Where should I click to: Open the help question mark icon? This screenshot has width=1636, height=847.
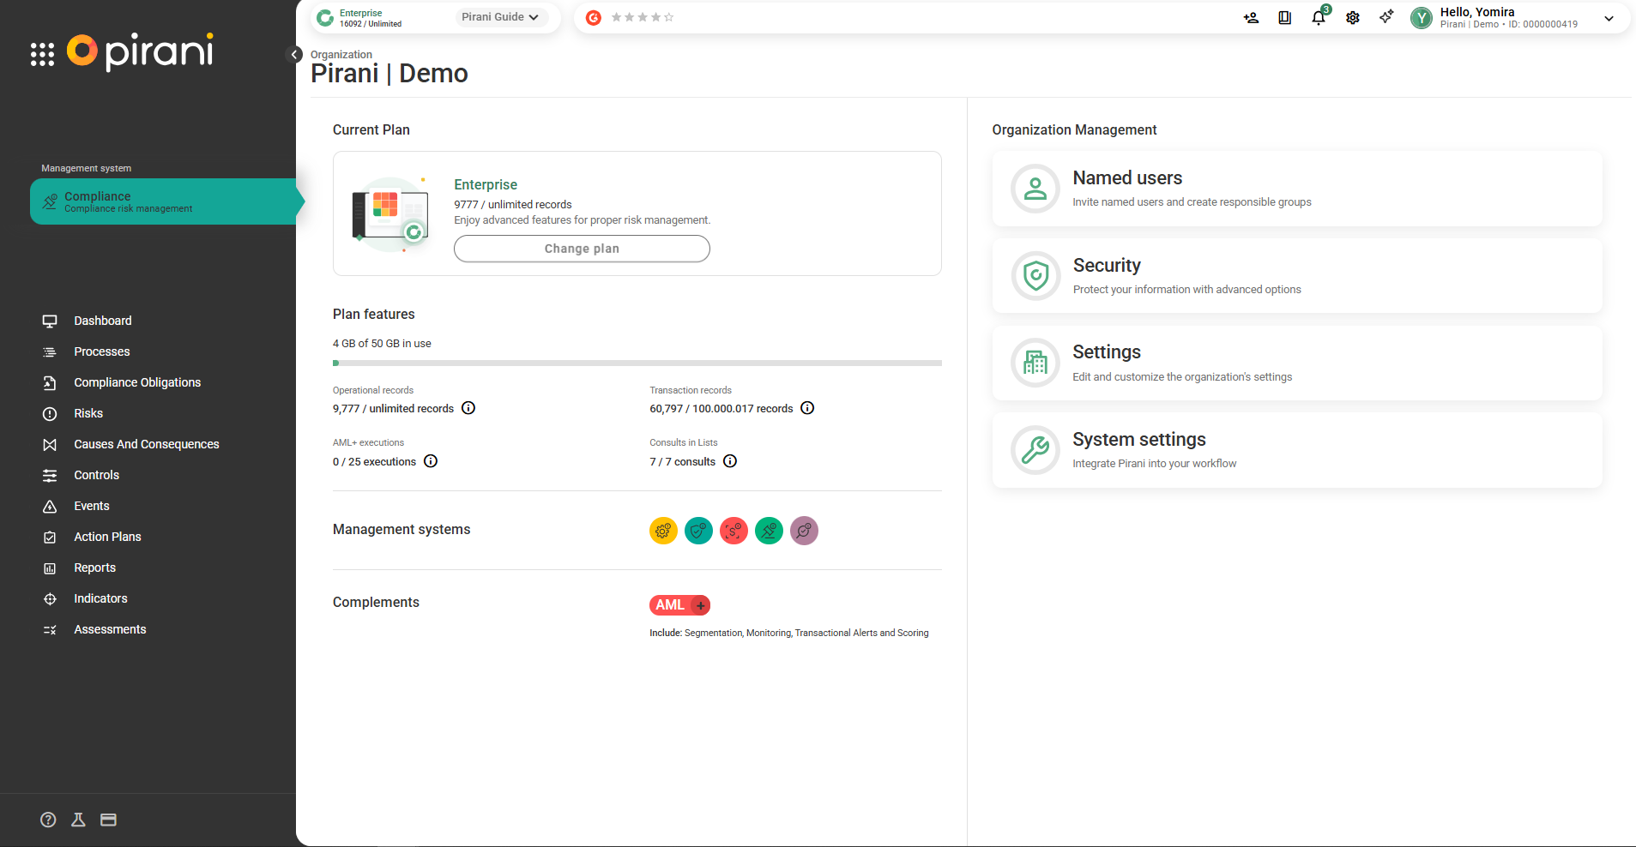[x=48, y=820]
